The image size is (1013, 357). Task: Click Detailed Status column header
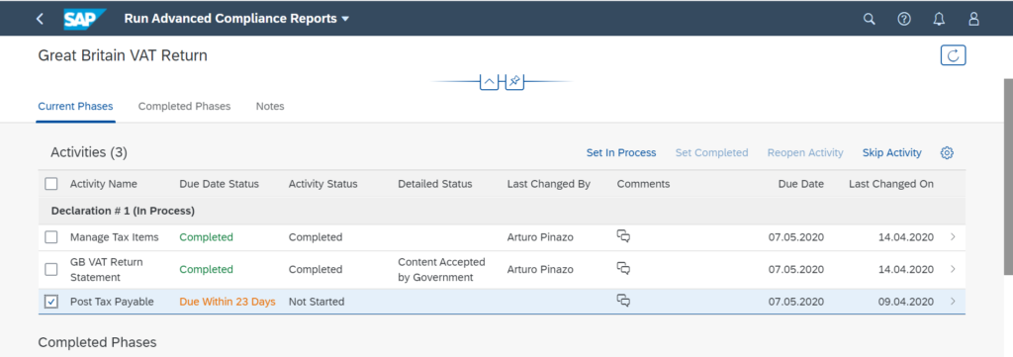coord(435,184)
